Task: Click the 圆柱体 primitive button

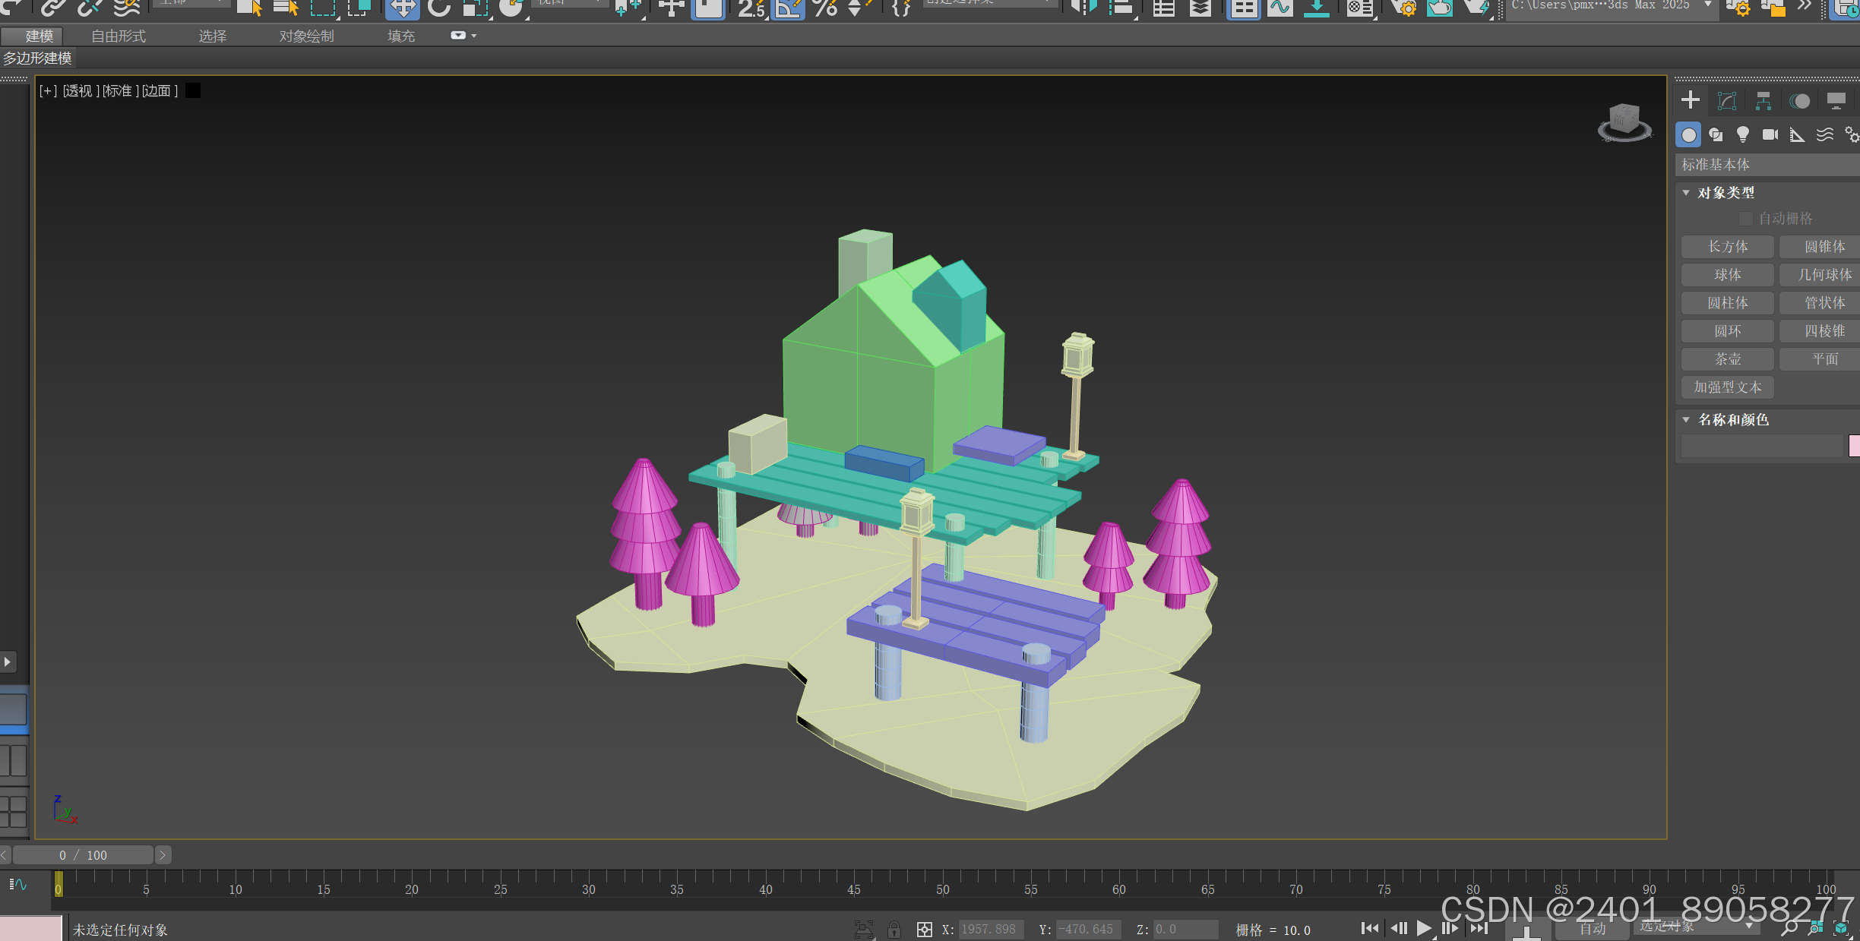Action: click(1727, 303)
